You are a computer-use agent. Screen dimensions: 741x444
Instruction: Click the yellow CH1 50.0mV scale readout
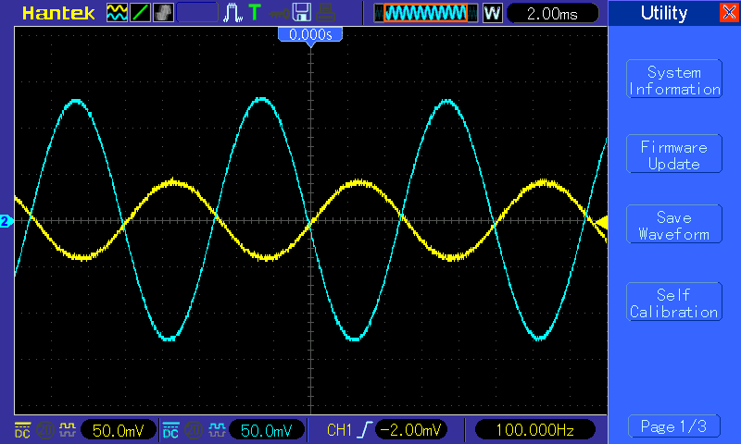119,430
